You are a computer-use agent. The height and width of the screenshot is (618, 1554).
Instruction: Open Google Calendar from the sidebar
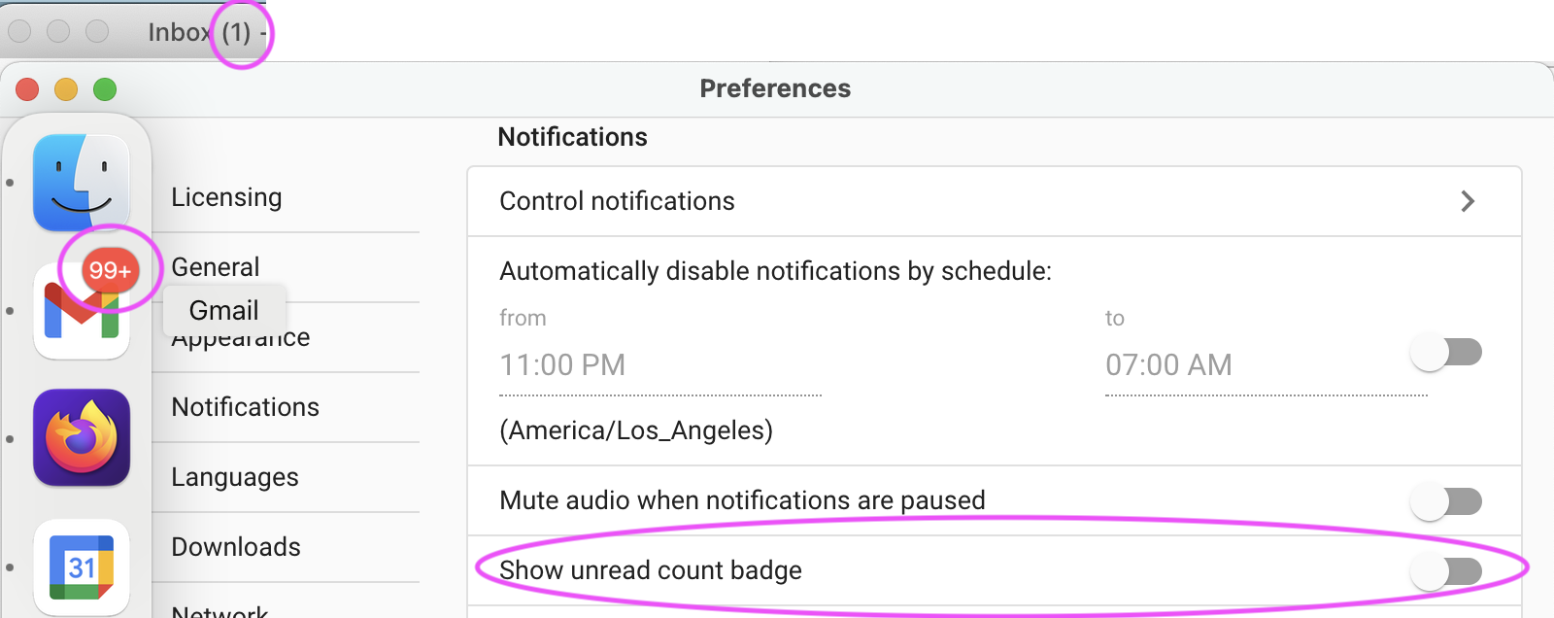(x=82, y=568)
